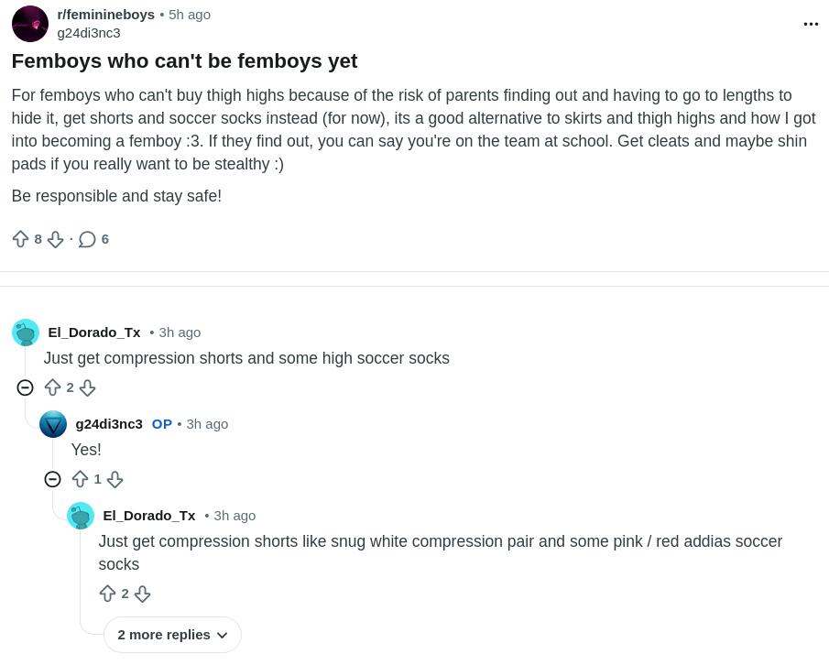
Task: Open El_Dorado_Tx's profile from first comment
Action: (94, 332)
